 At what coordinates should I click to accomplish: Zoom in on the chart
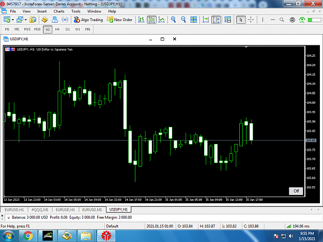click(173, 20)
